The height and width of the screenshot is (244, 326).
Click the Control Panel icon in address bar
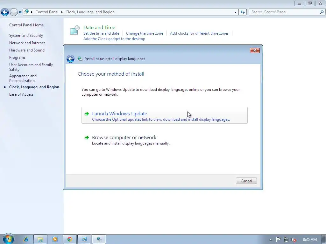(26, 12)
